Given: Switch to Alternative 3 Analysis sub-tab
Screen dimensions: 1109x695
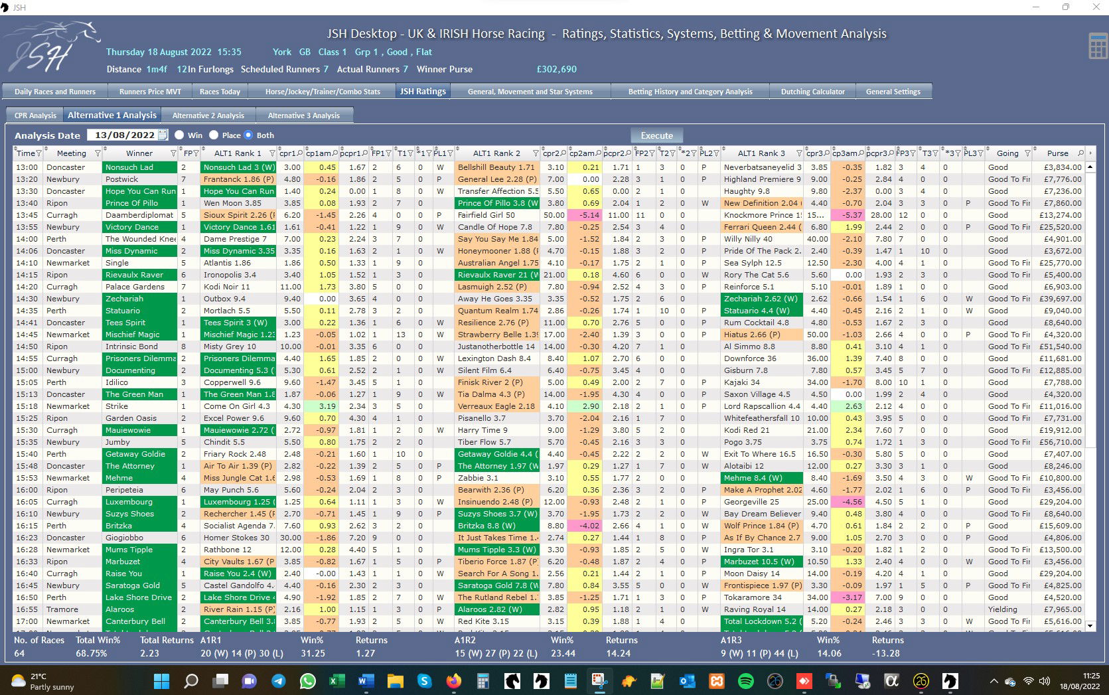Looking at the screenshot, I should 304,116.
